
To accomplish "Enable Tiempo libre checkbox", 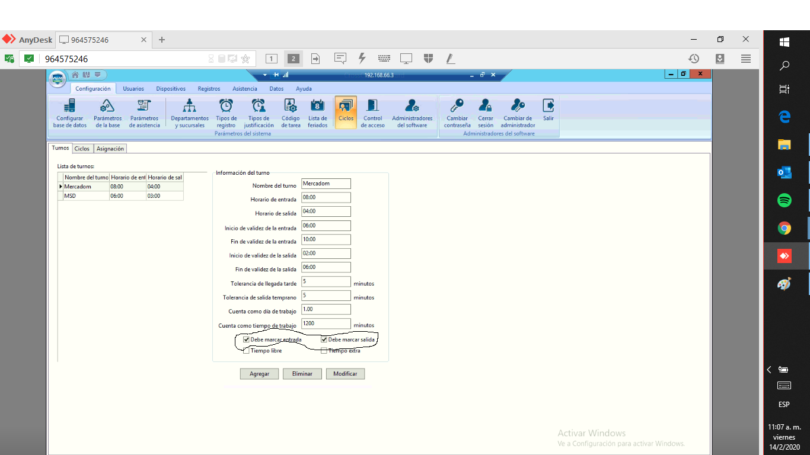I will [x=246, y=351].
